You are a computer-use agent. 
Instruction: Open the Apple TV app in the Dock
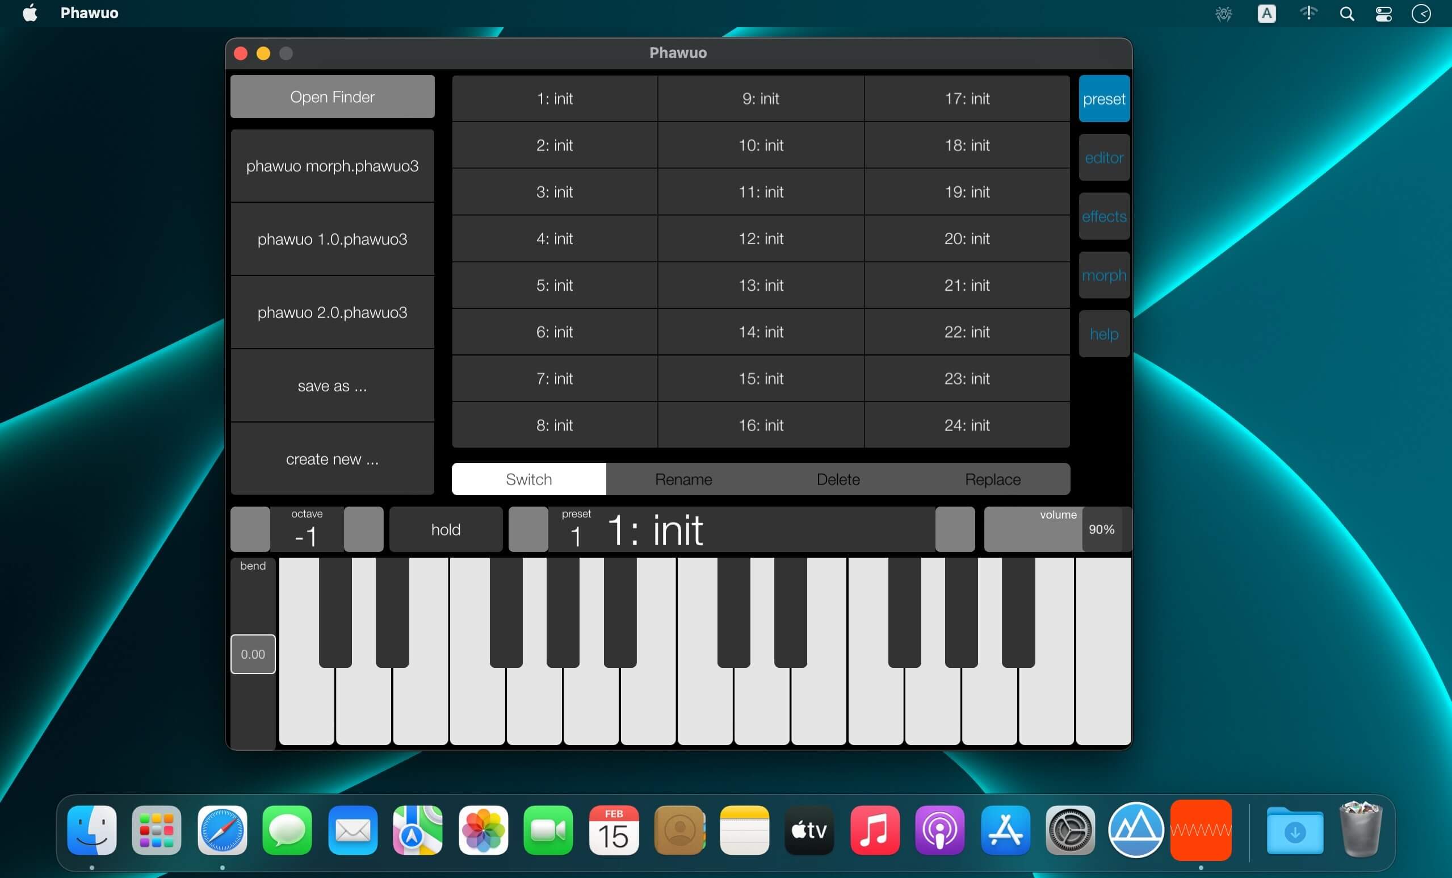click(809, 830)
